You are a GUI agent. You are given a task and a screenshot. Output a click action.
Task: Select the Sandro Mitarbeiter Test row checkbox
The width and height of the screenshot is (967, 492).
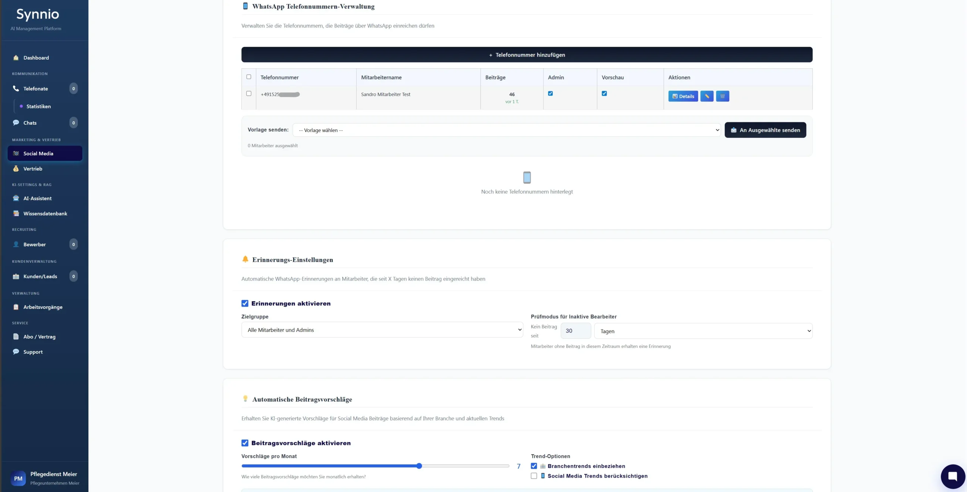[249, 94]
